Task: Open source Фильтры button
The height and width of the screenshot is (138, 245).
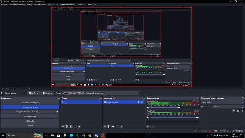Action: click(x=47, y=93)
